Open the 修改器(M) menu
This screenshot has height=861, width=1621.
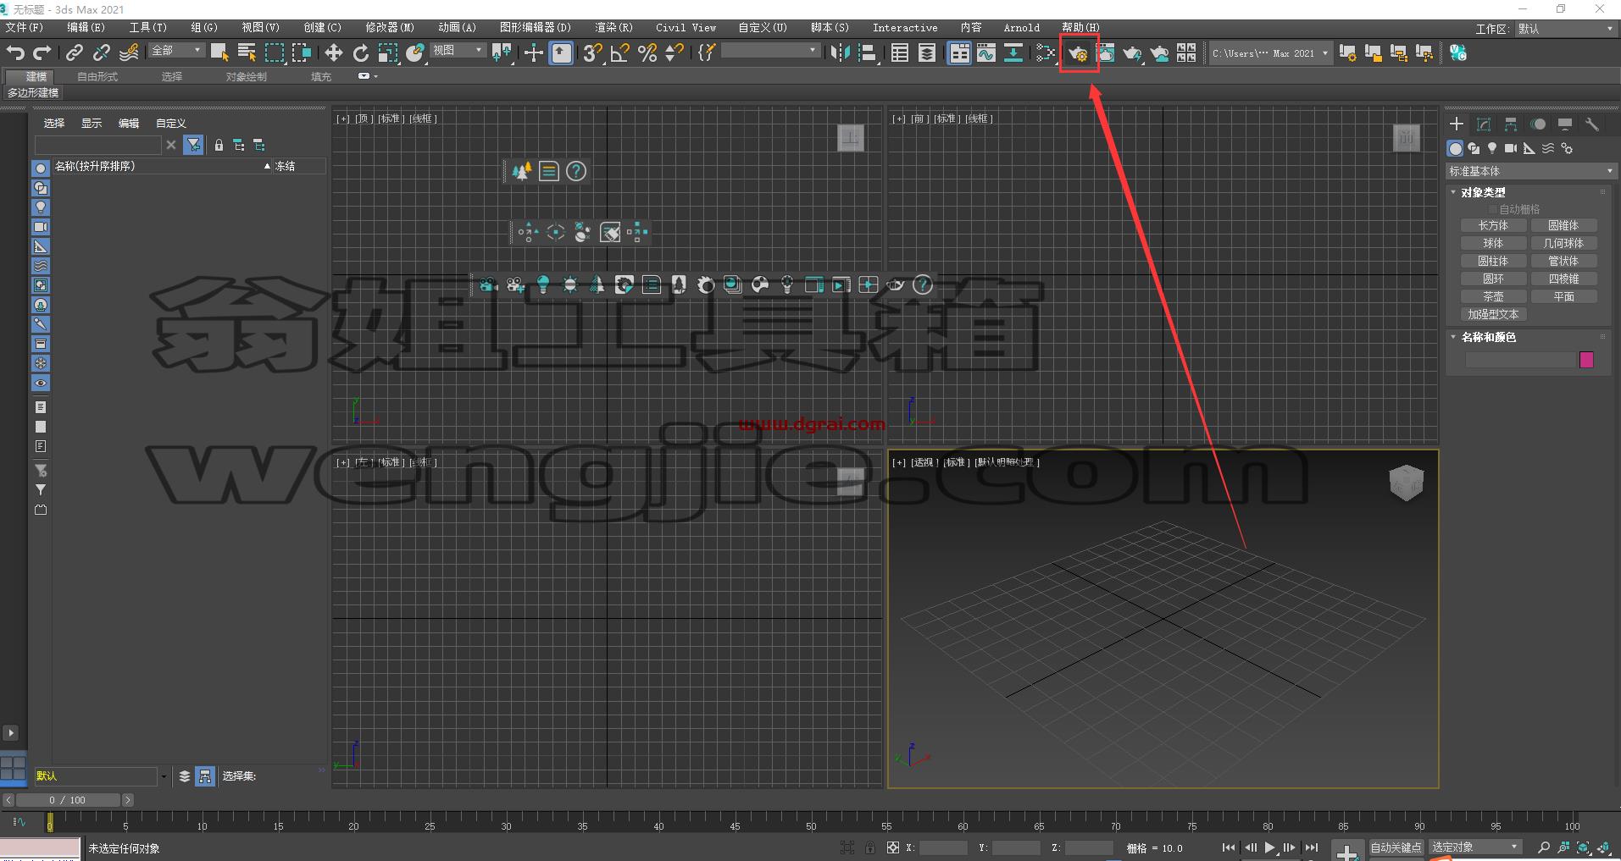390,28
